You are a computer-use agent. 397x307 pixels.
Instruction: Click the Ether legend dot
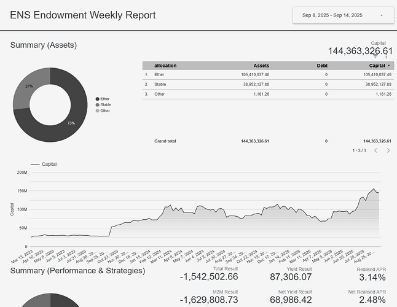97,99
